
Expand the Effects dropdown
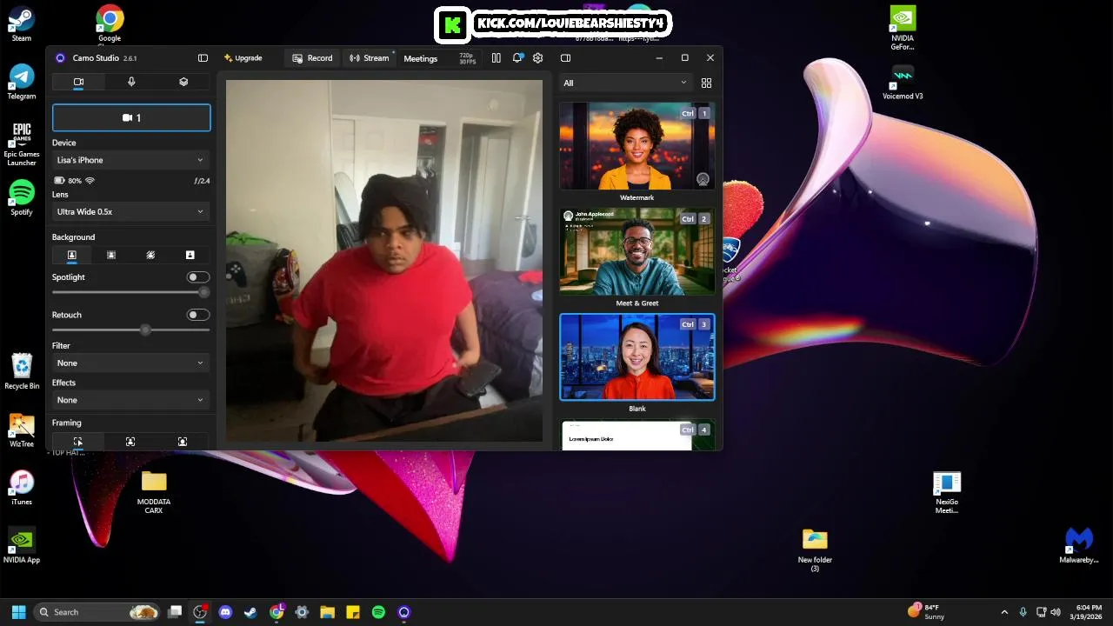[x=130, y=400]
